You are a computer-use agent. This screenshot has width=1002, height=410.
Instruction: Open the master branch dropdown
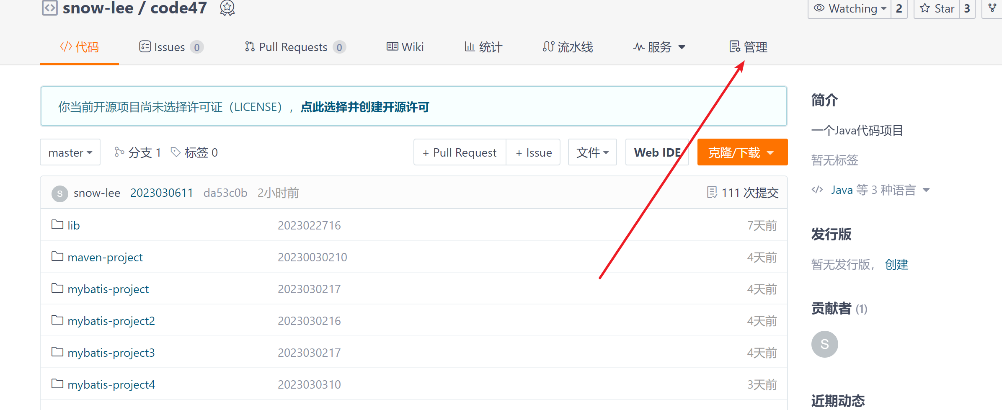(x=70, y=152)
